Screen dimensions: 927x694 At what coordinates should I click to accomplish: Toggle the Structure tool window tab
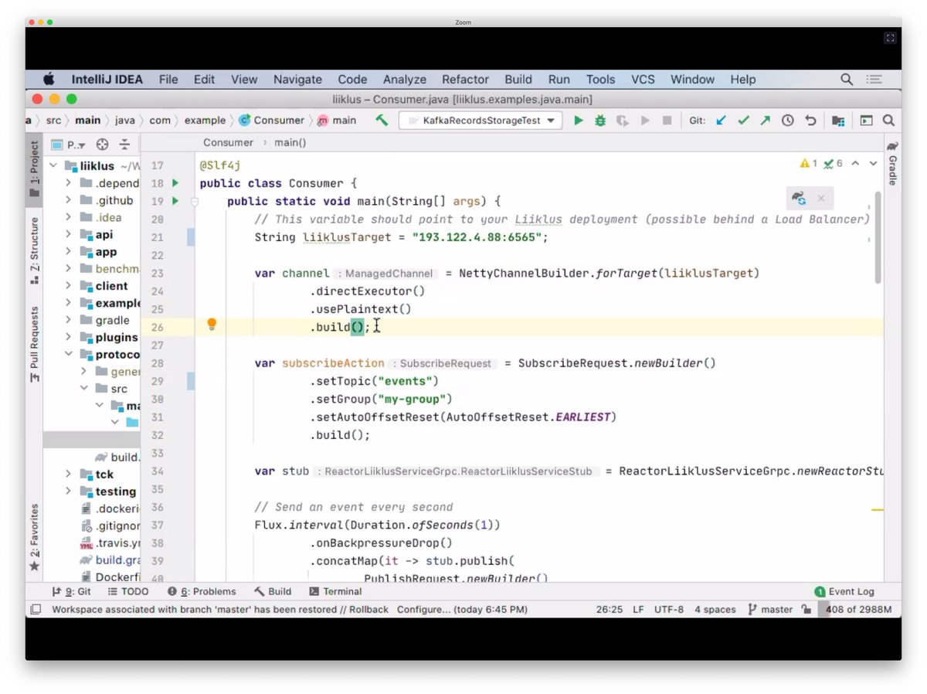point(34,250)
